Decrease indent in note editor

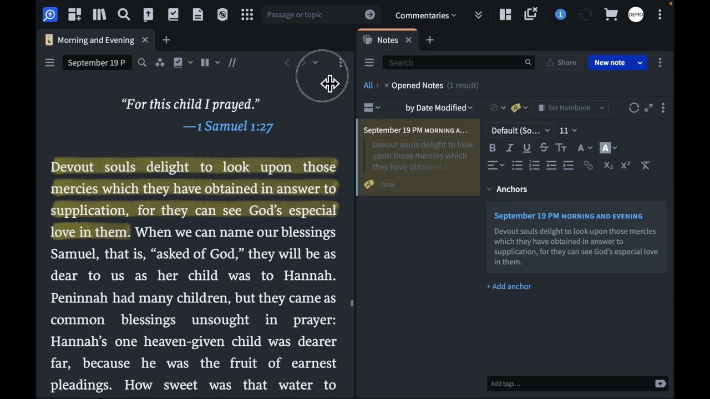pos(551,165)
